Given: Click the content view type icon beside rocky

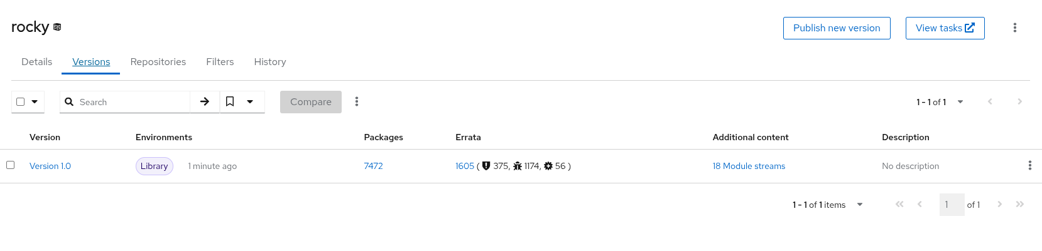Looking at the screenshot, I should click(57, 27).
